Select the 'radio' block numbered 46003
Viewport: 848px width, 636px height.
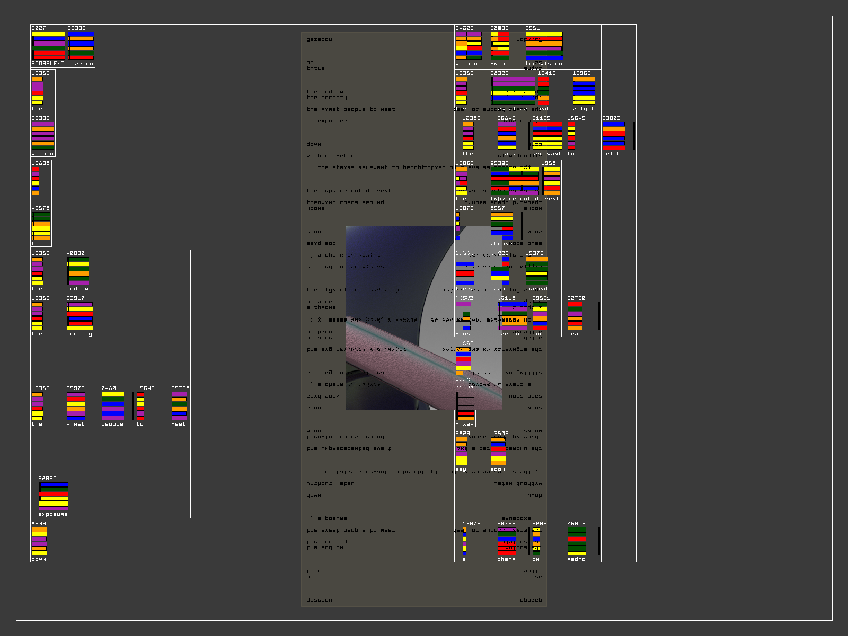[x=577, y=542]
